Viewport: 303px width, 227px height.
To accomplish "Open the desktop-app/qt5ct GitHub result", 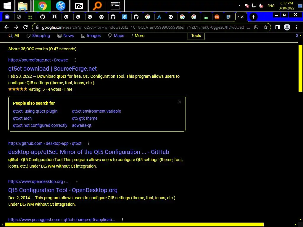I will tap(88, 152).
